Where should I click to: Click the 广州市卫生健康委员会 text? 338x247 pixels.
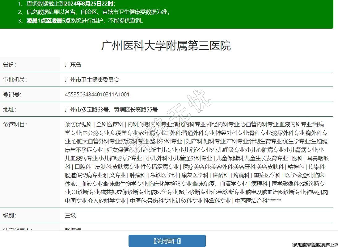click(x=92, y=80)
